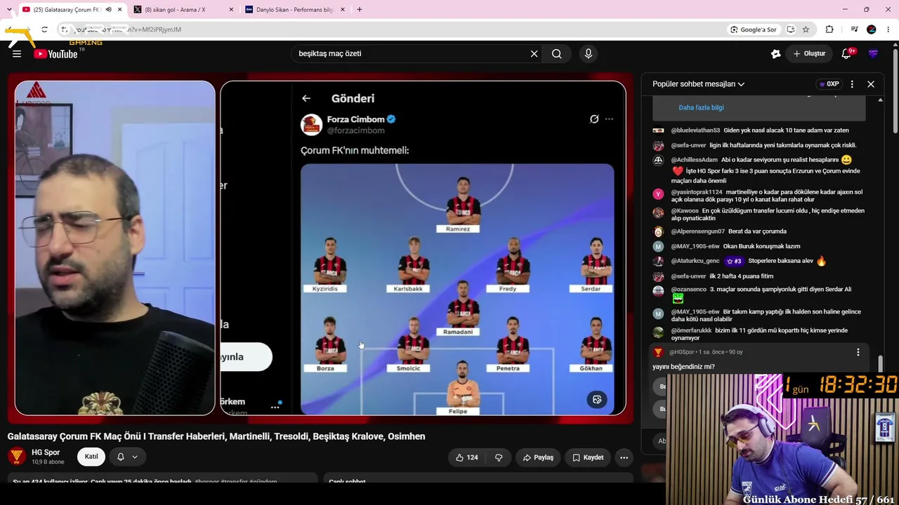The image size is (899, 505).
Task: Open the tab search dropdown
Action: click(x=8, y=10)
